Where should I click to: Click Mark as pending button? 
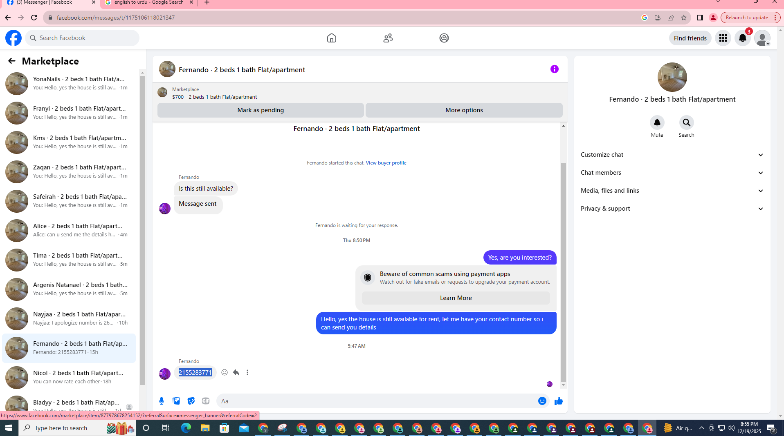(261, 110)
